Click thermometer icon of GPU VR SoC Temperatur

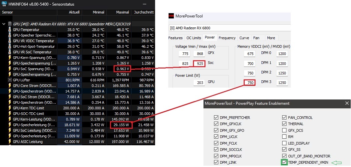(10, 52)
